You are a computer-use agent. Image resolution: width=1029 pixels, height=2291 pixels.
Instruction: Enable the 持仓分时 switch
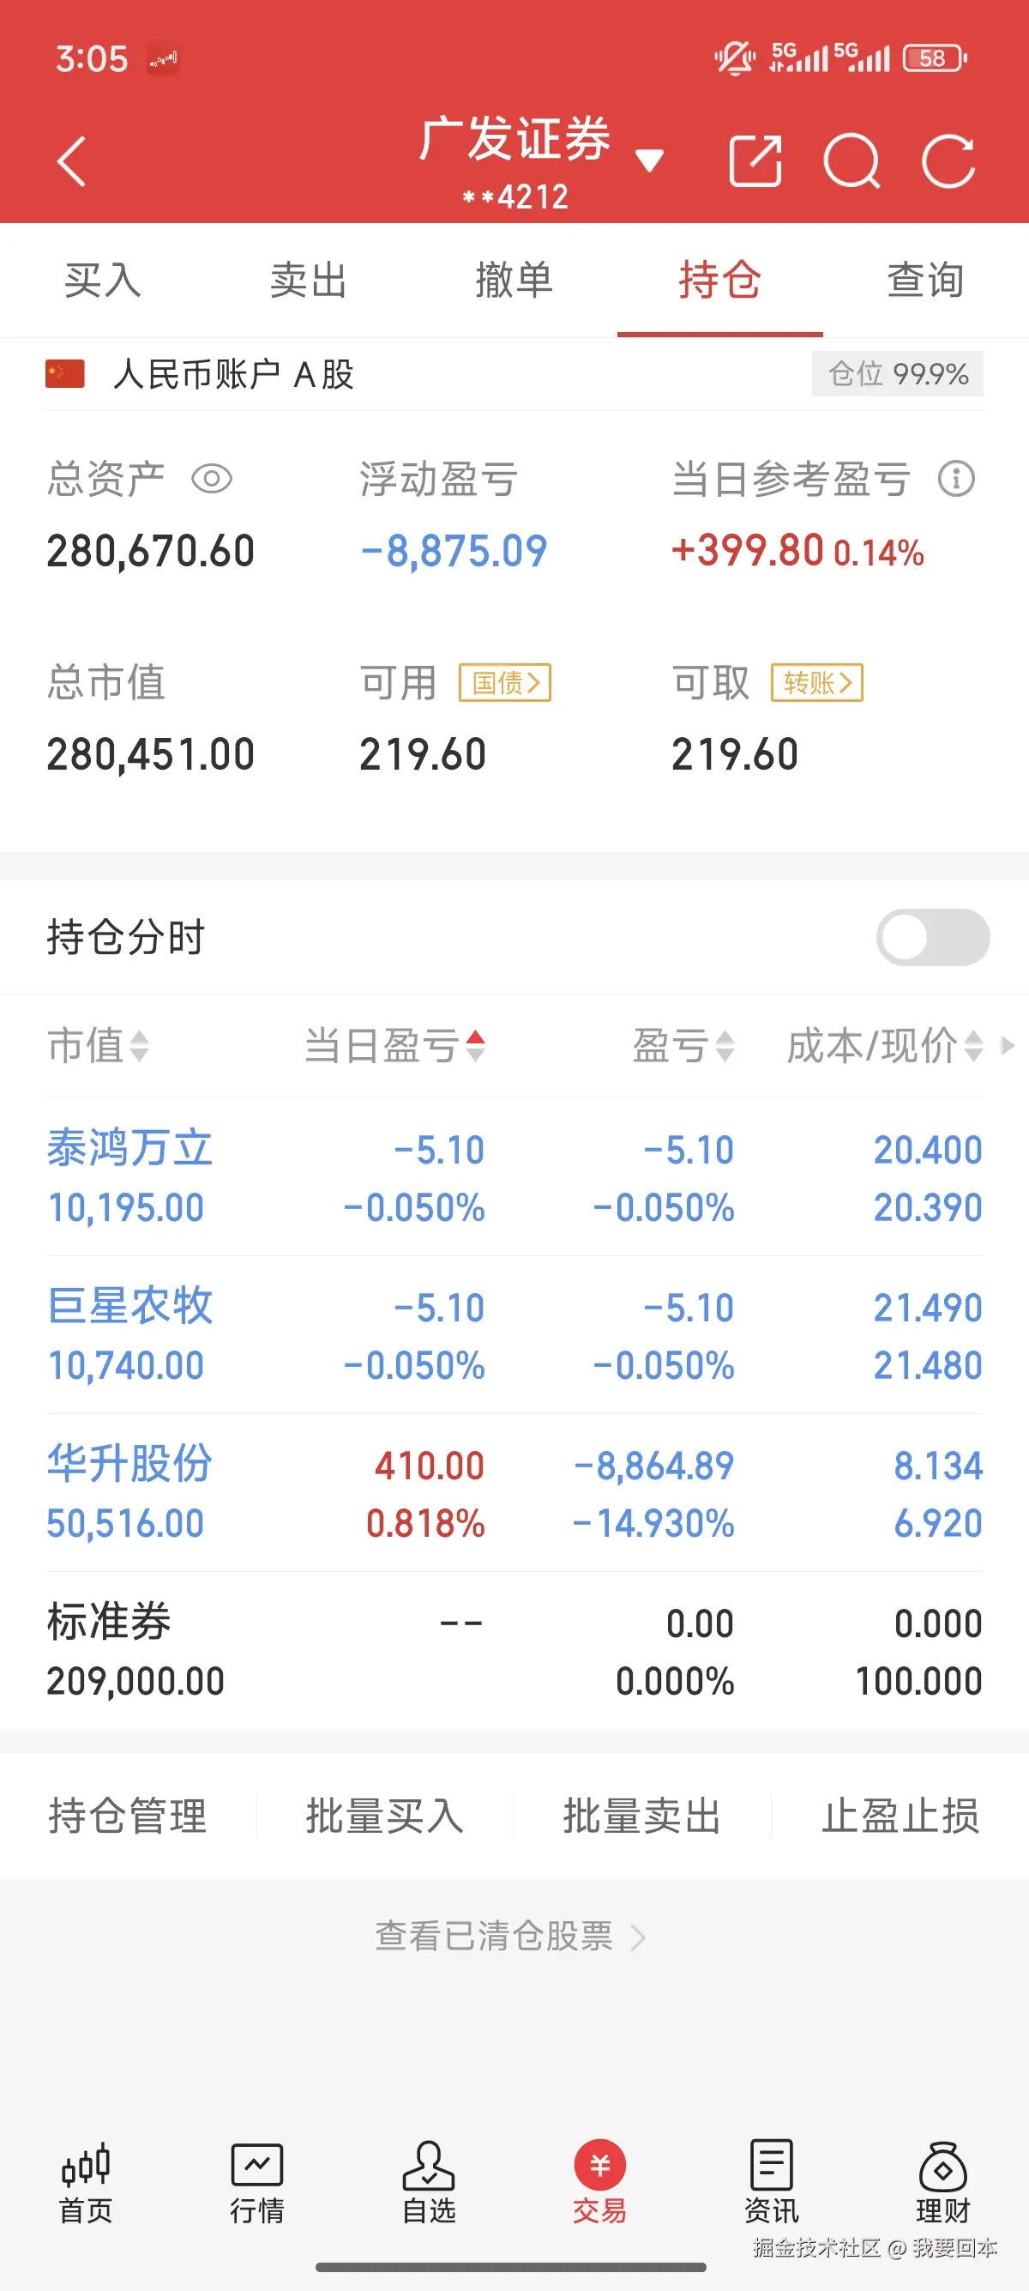[932, 936]
